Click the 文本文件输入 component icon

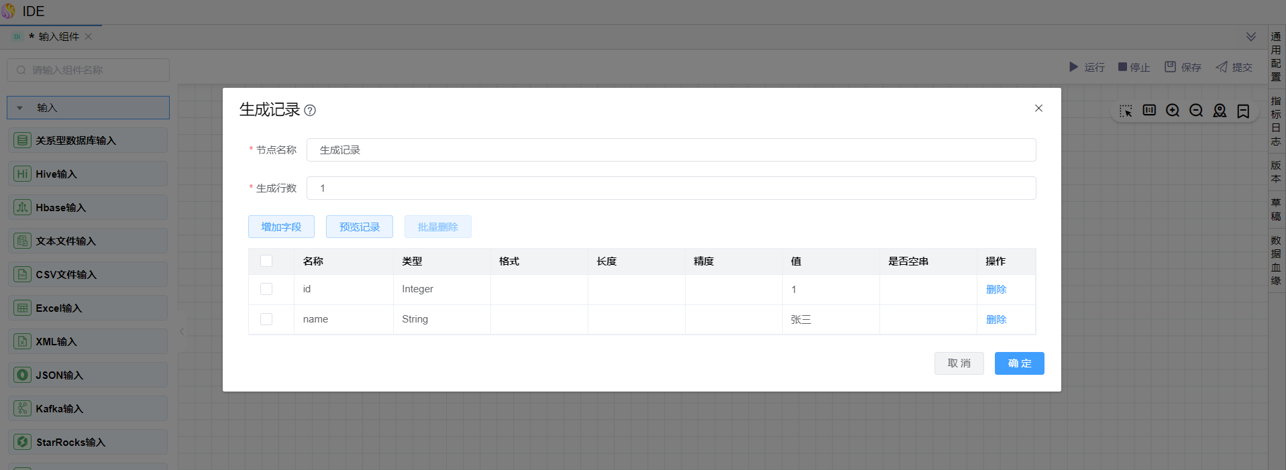23,241
